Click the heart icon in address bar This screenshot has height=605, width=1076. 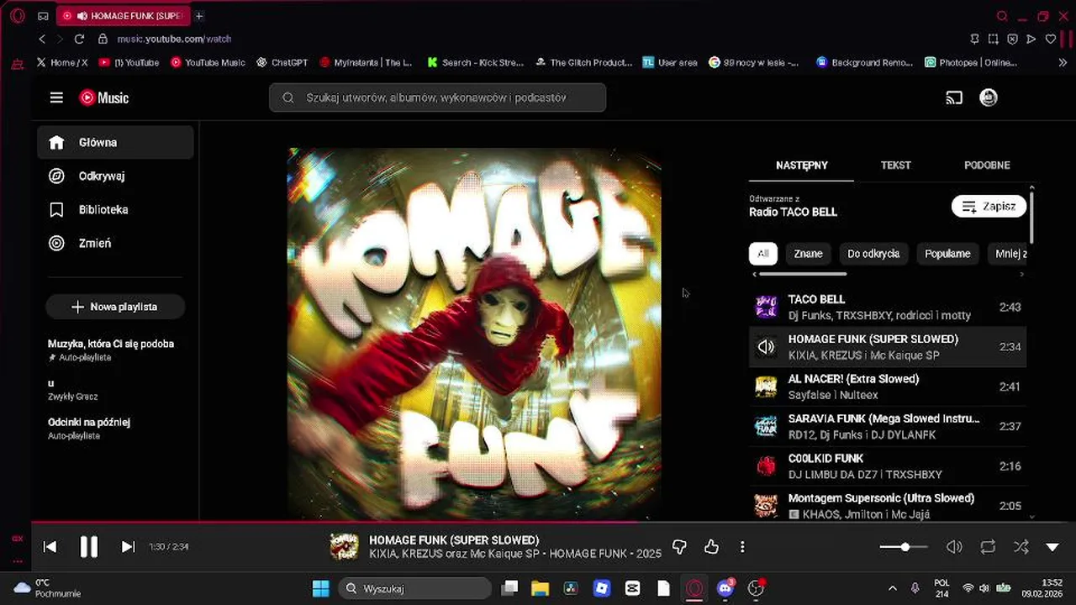click(x=1050, y=39)
